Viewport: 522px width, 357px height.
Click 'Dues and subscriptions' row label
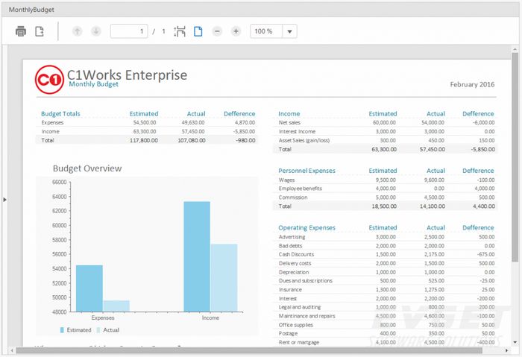pos(305,280)
